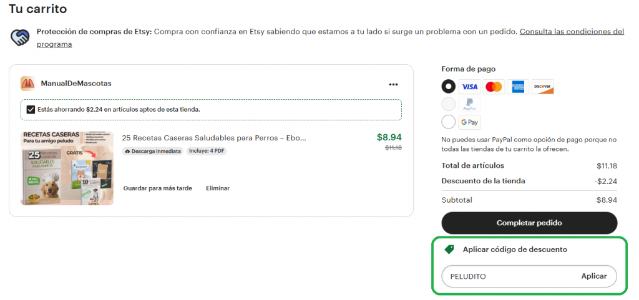This screenshot has width=639, height=300.
Task: Click the Google Pay logo
Action: click(x=469, y=122)
